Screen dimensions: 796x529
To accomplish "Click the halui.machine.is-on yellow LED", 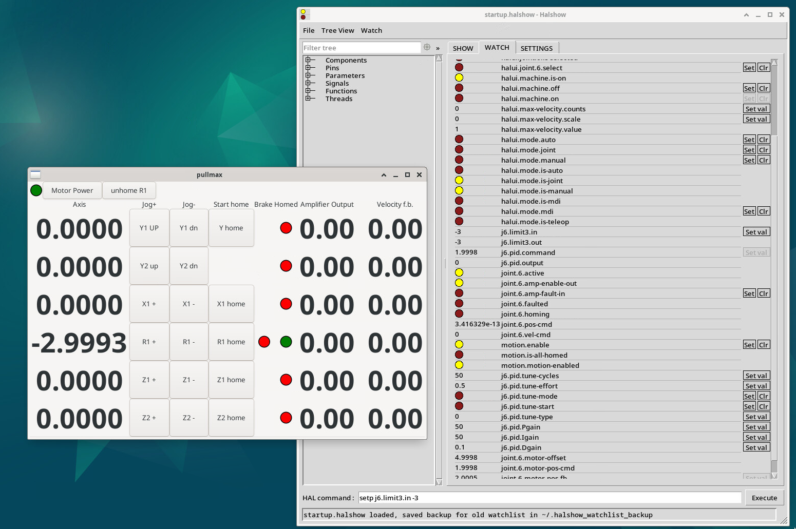I will point(459,78).
